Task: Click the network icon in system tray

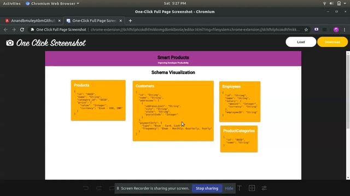Action: click(324, 3)
